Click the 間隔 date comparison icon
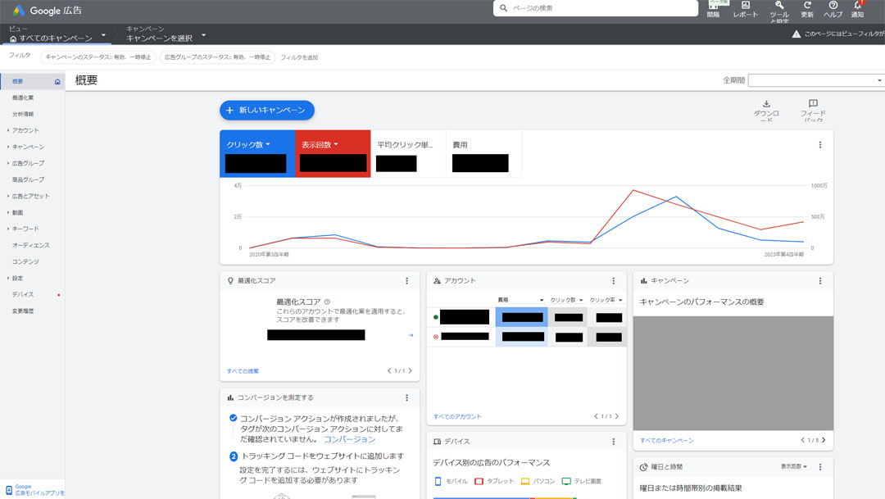This screenshot has height=499, width=885. (x=712, y=8)
